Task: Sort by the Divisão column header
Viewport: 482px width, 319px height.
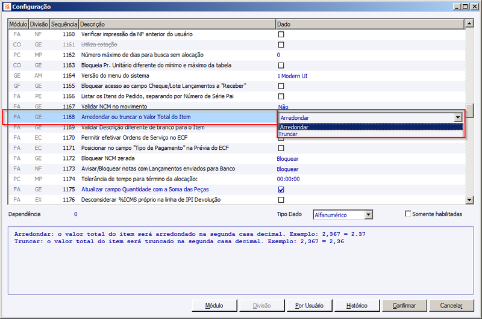Action: point(39,24)
